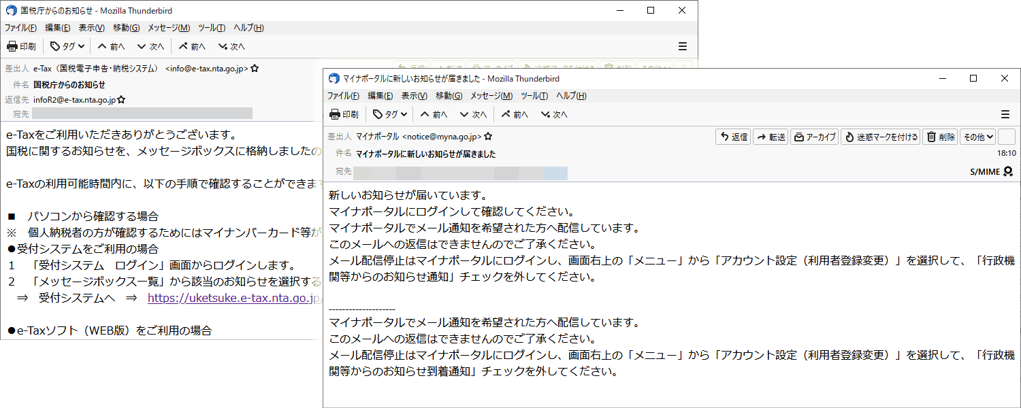The height and width of the screenshot is (408, 1021).
Task: Star the notice@myna.go.jp sender contact
Action: 488,137
